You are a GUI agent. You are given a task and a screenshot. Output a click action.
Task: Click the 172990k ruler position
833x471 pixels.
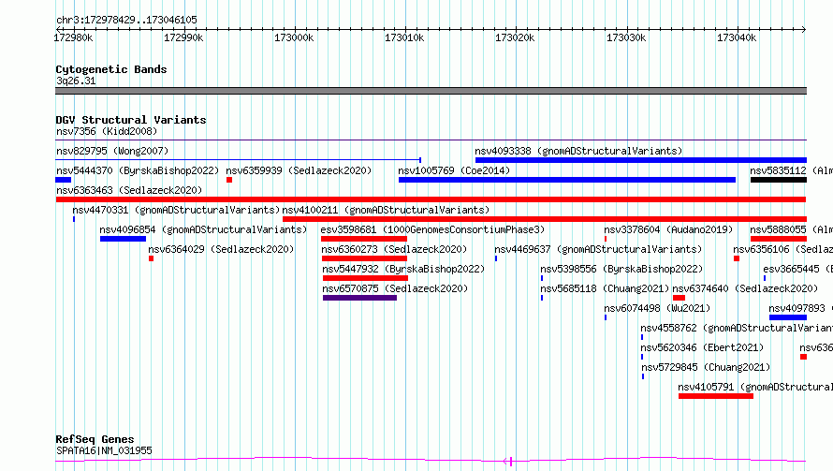[183, 37]
